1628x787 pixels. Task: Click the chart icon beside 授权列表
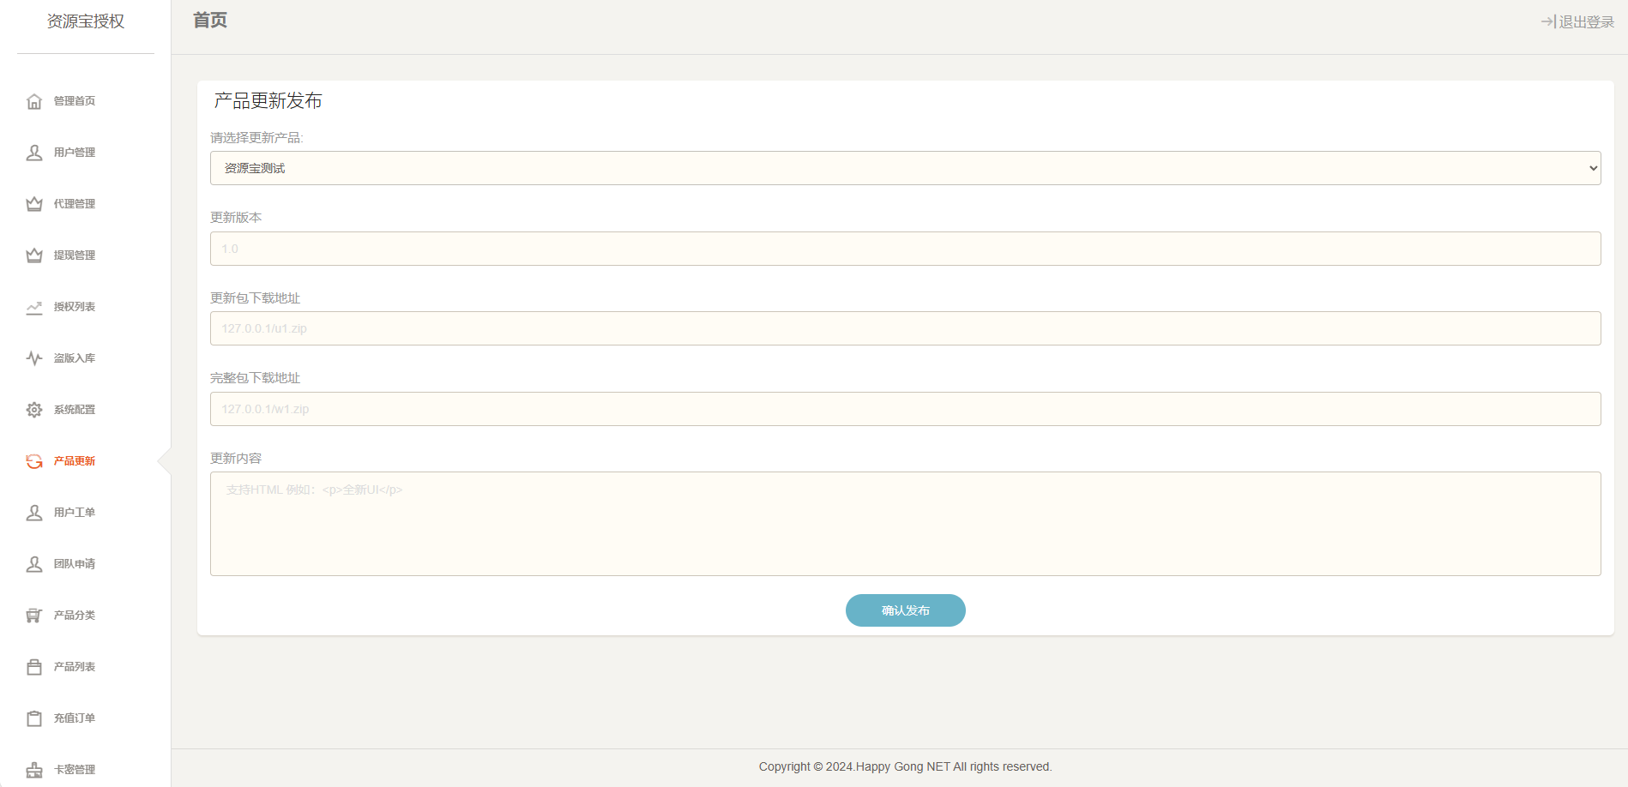(x=34, y=307)
